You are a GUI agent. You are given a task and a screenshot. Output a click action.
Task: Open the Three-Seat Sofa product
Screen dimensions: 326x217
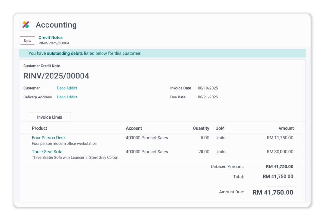tap(47, 152)
